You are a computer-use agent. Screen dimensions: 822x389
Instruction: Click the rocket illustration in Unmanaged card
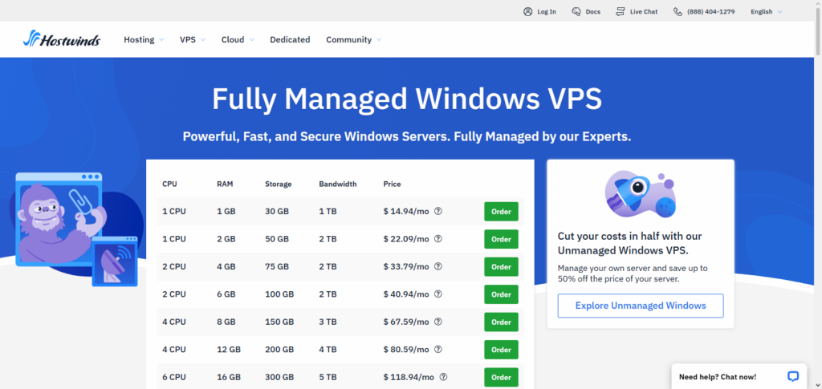[640, 194]
